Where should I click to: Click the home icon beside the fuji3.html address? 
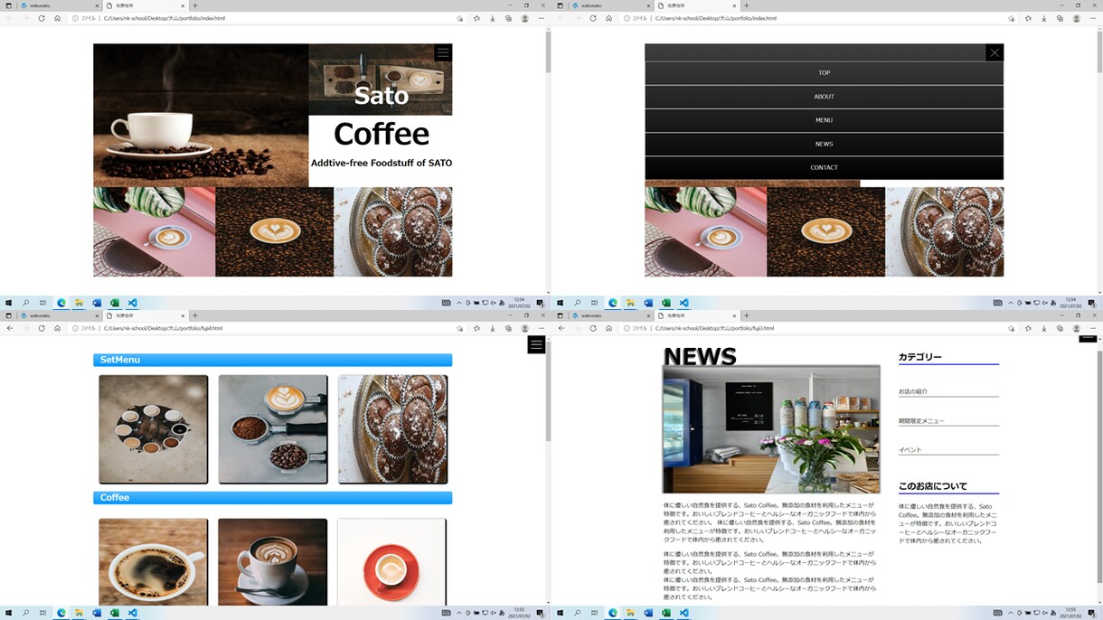[x=609, y=328]
